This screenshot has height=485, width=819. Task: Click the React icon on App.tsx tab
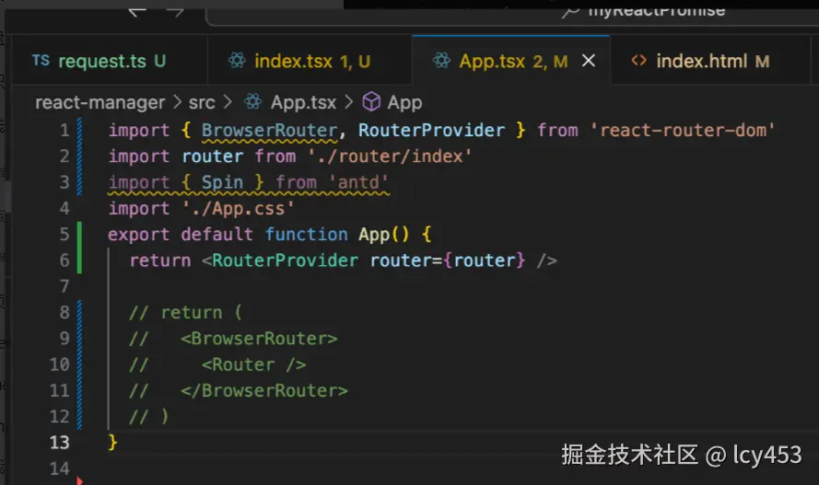tap(442, 61)
